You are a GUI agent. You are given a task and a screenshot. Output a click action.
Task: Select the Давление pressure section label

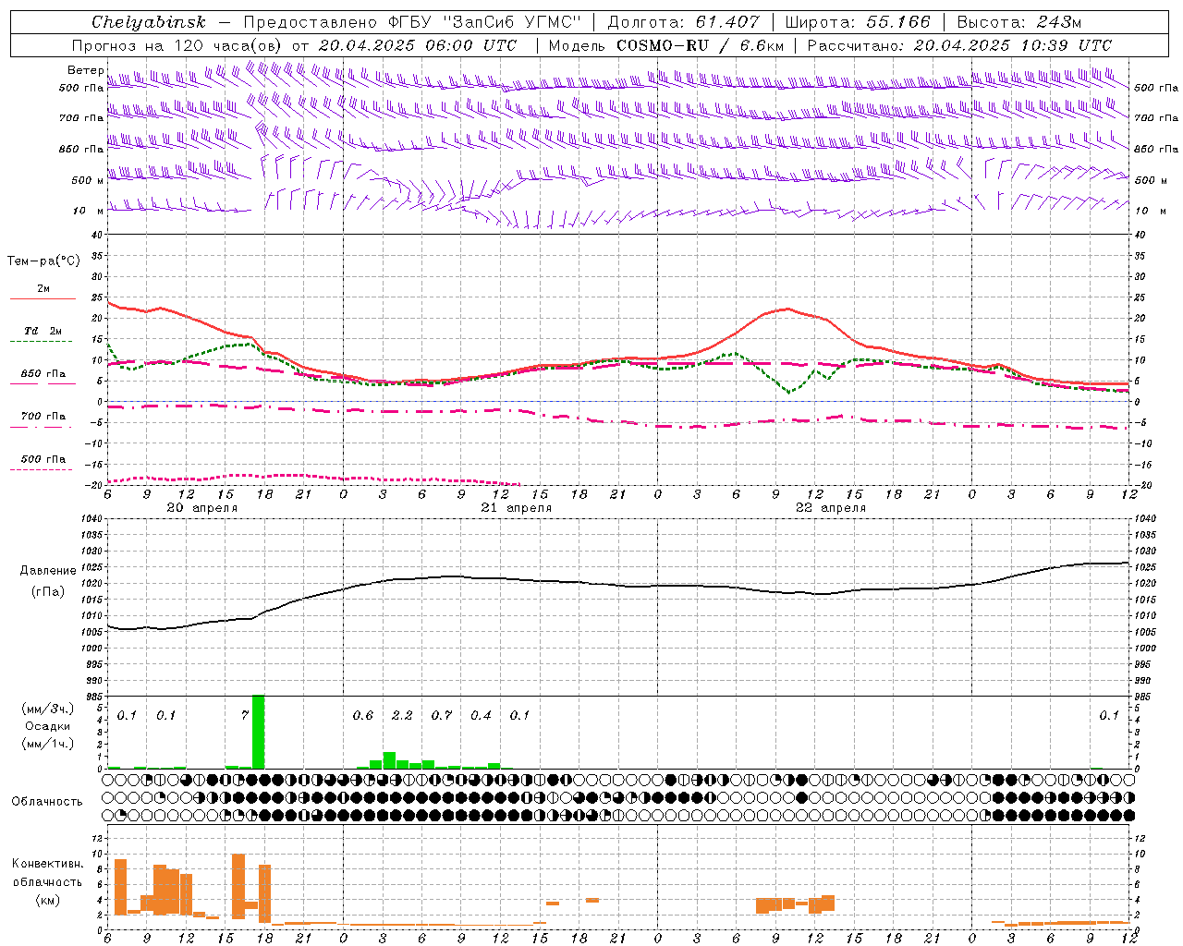[x=48, y=571]
